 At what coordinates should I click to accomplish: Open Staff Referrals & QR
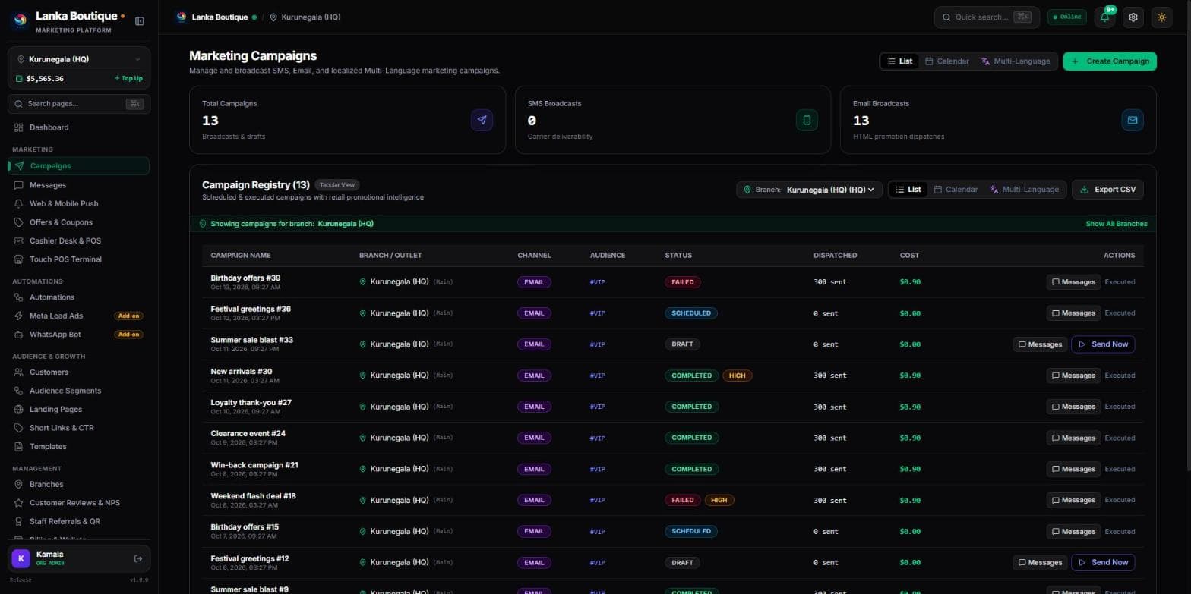point(78,521)
